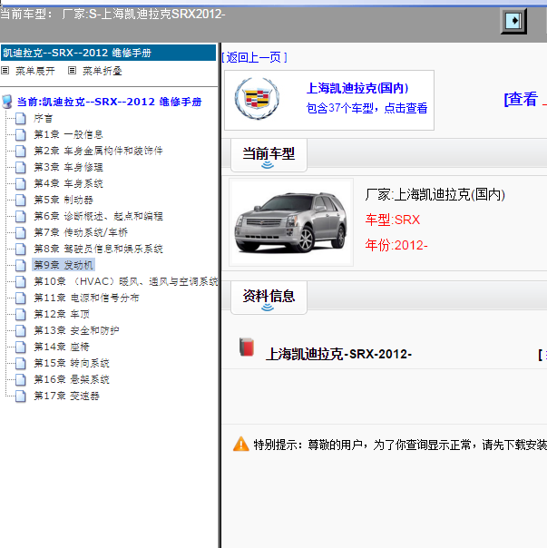Click the page icon next to 第9章 发动机
This screenshot has height=548, width=547.
(21, 265)
